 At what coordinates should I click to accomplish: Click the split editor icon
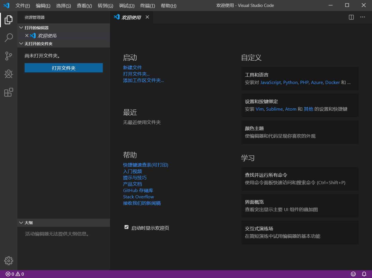(351, 17)
